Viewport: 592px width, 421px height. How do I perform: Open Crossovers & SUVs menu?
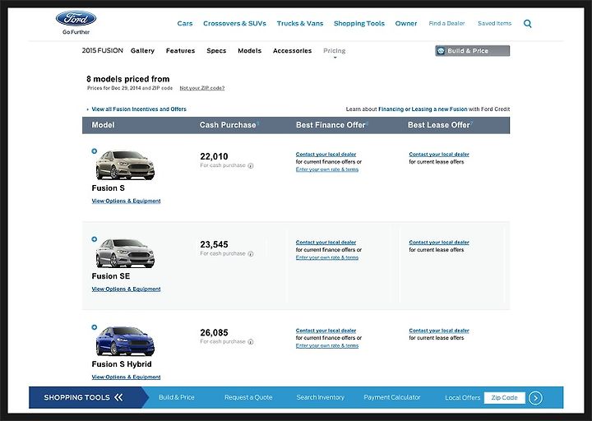234,23
